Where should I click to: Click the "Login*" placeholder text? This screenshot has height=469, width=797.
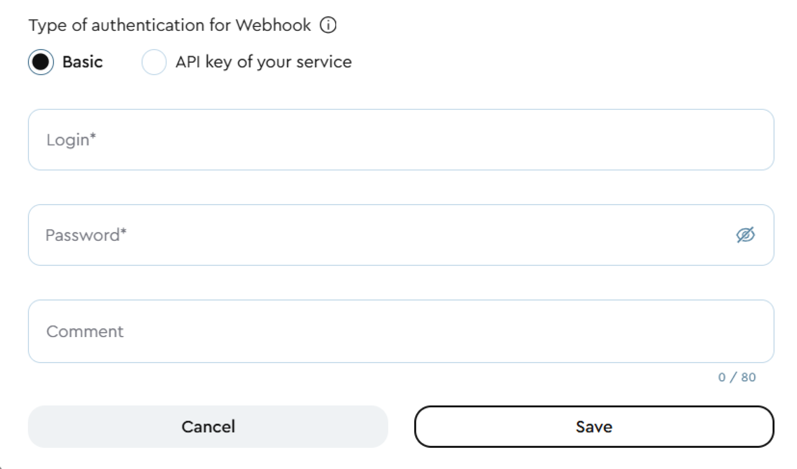[x=71, y=140]
